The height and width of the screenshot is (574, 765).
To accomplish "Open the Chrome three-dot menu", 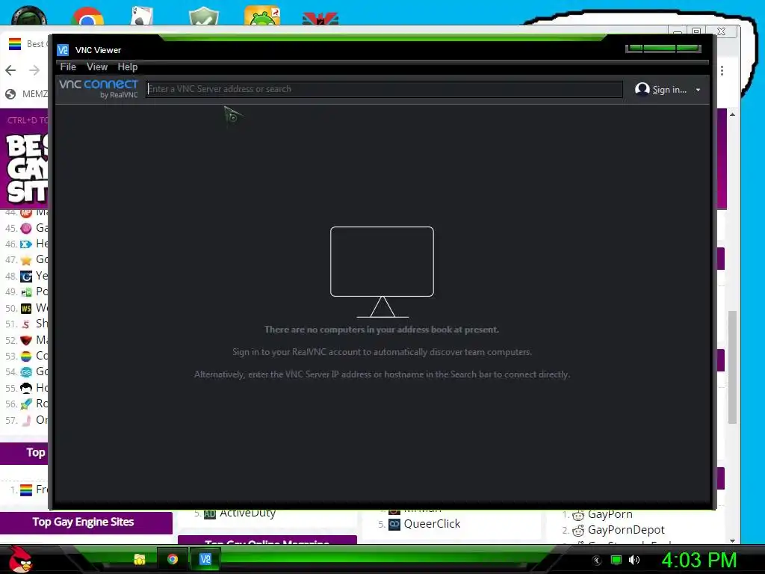I will click(722, 71).
